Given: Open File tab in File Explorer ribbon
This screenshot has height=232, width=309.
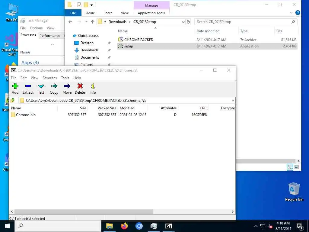Looking at the screenshot, I should click(x=73, y=13).
